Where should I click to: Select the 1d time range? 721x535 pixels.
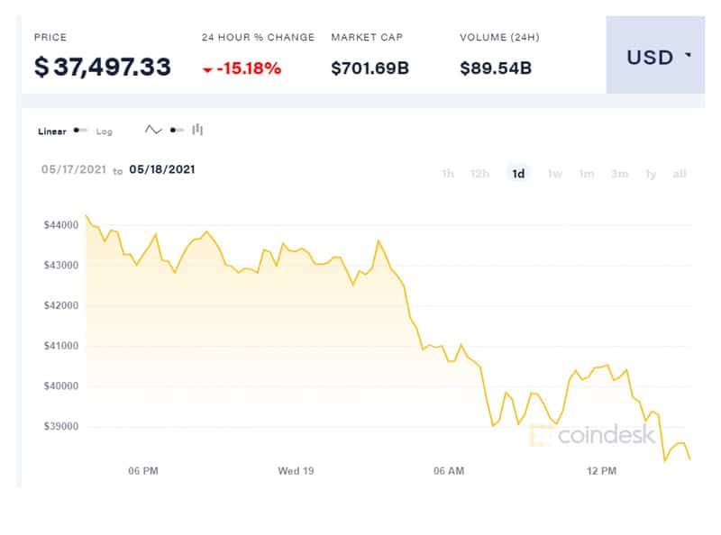click(x=519, y=174)
